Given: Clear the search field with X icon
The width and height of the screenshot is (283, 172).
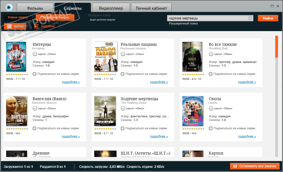Looking at the screenshot, I should click(250, 18).
